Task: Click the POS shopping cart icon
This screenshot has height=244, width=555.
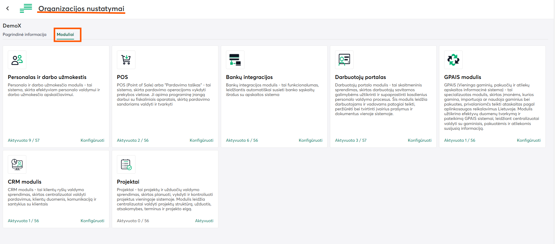Action: tap(126, 60)
